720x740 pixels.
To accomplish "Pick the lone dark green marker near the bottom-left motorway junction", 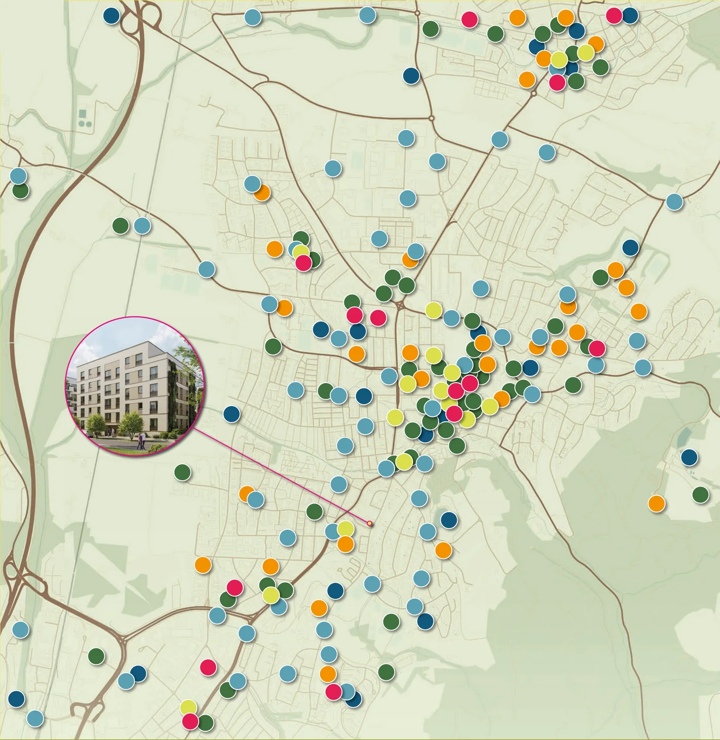I will [96, 656].
